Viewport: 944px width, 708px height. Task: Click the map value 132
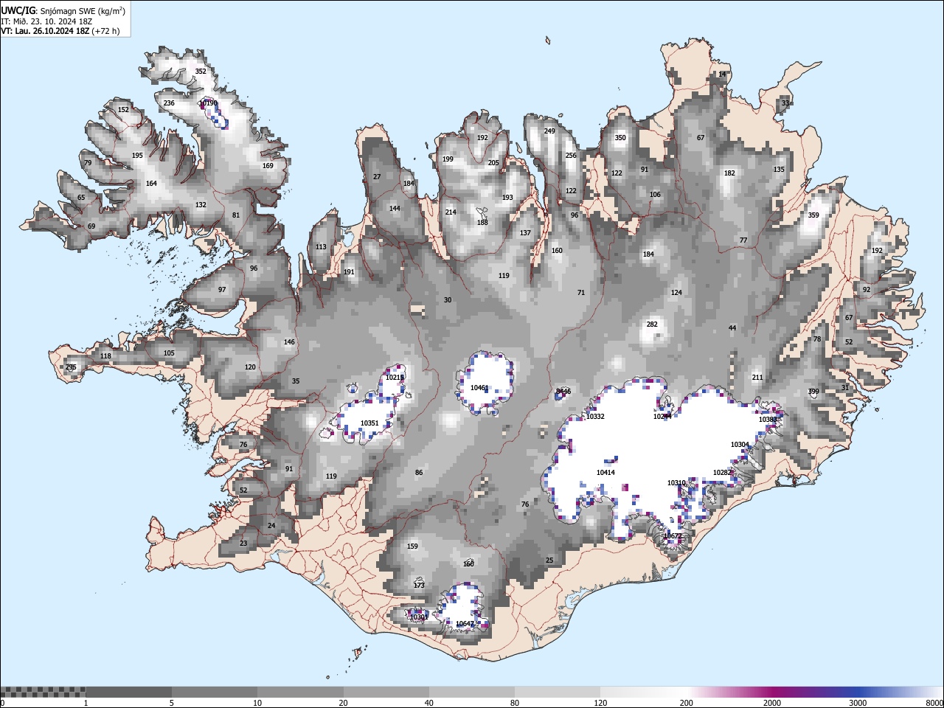[201, 205]
